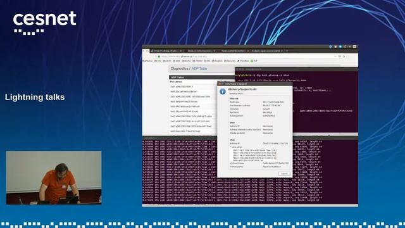Close the fourth browser tab
405x228 pixels.
click(282, 51)
